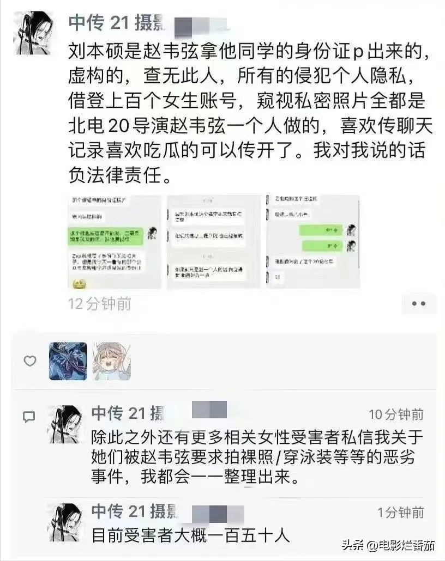Image resolution: width=445 pixels, height=561 pixels.
Task: Open the 头条 @电影烂番茄 watermark
Action: [x=388, y=546]
